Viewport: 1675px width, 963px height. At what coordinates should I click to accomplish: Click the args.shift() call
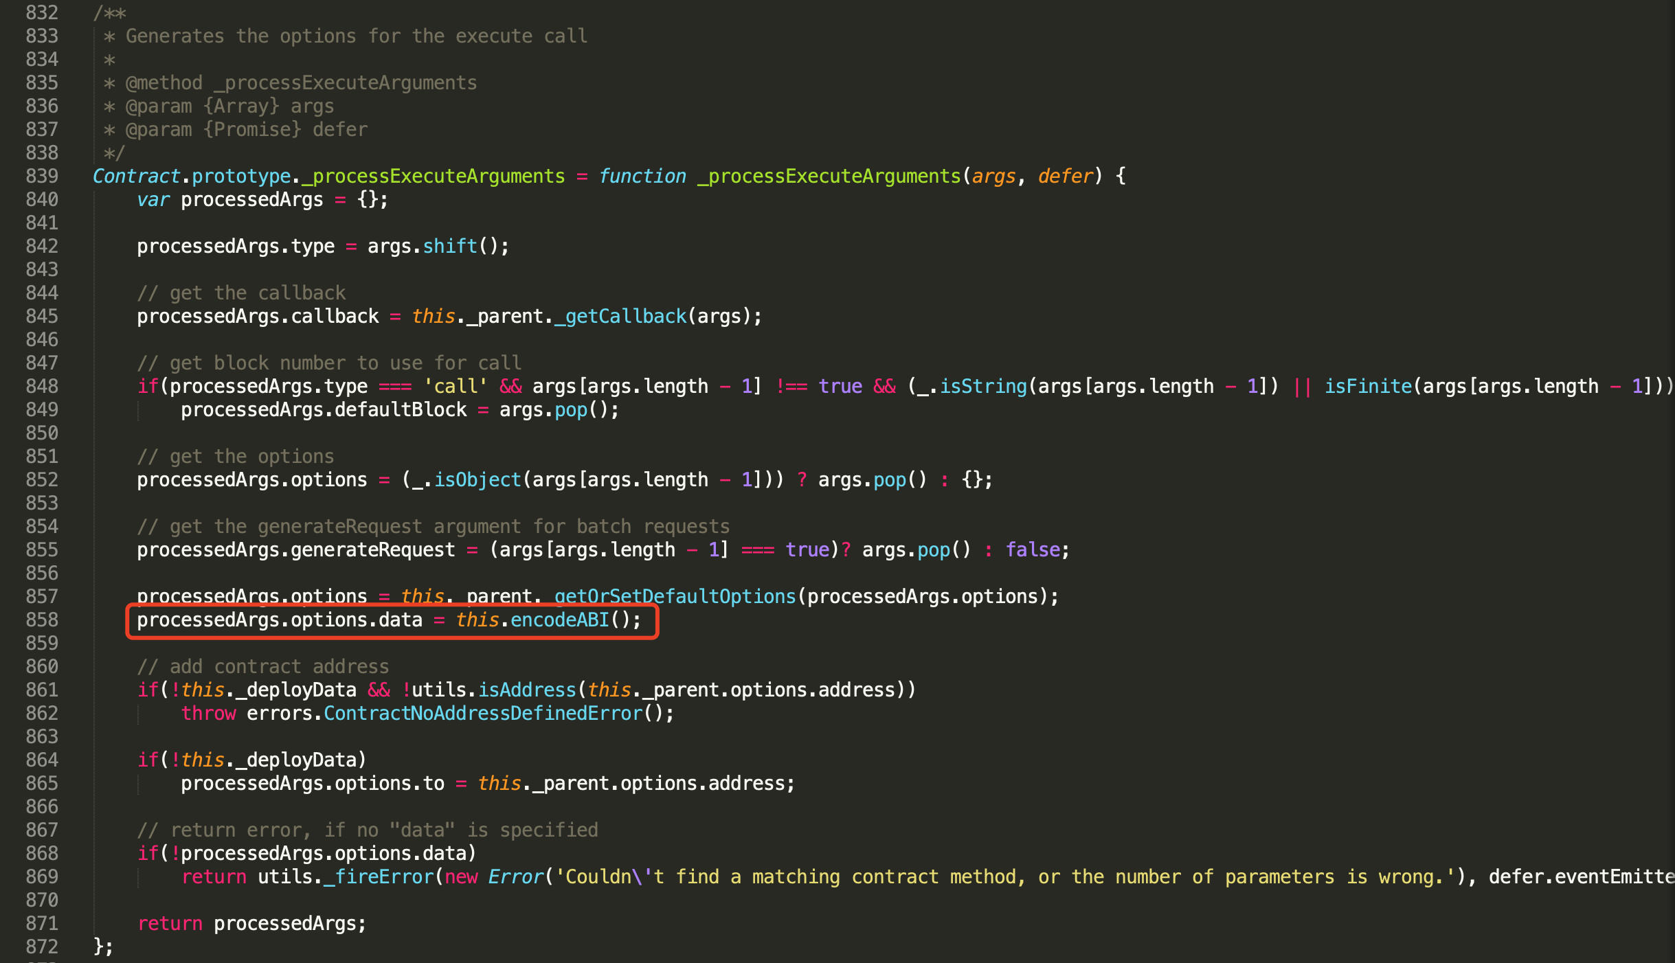point(438,246)
